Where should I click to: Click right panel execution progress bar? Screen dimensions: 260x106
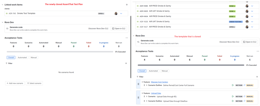(x=191, y=65)
